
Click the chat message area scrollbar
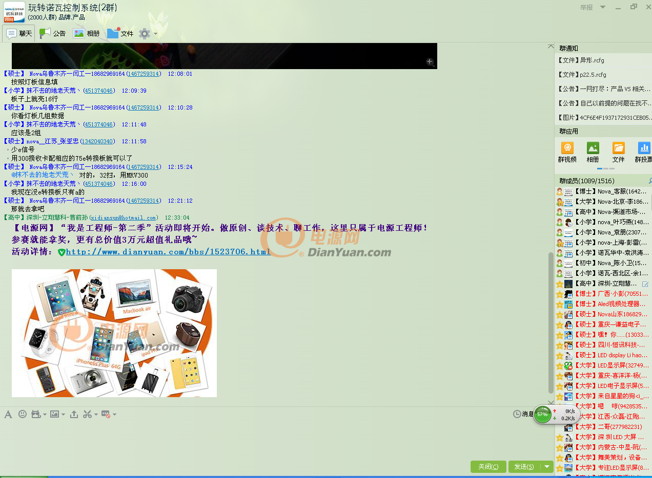[551, 322]
